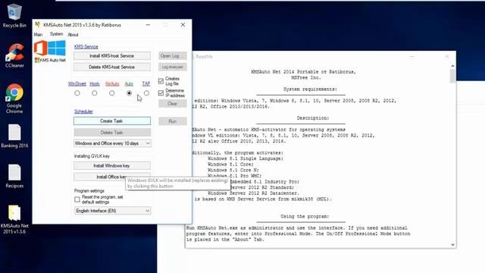
Task: Expand the Windows and Office every 10 days dropdown
Action: point(112,143)
